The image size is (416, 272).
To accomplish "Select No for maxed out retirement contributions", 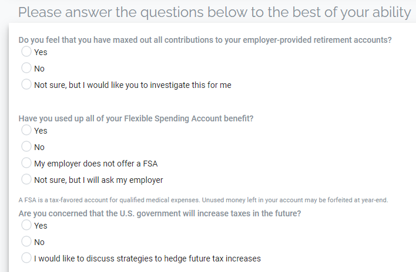I will point(26,68).
